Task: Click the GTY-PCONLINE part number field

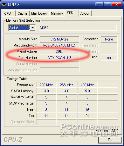Action: [59, 58]
